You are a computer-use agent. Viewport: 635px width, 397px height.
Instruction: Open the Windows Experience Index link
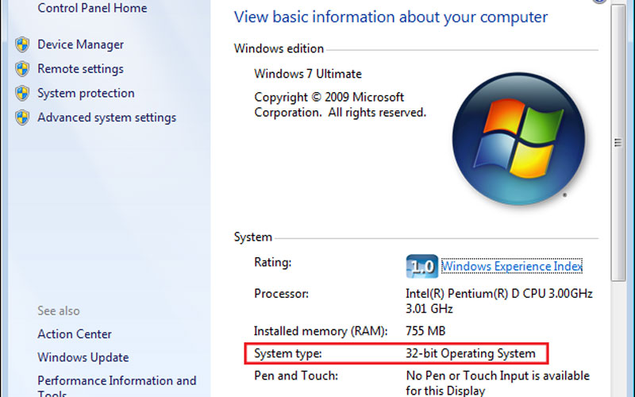(x=512, y=266)
